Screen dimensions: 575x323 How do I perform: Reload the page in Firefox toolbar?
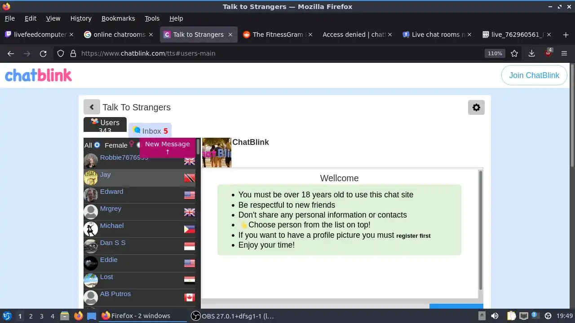(x=43, y=53)
